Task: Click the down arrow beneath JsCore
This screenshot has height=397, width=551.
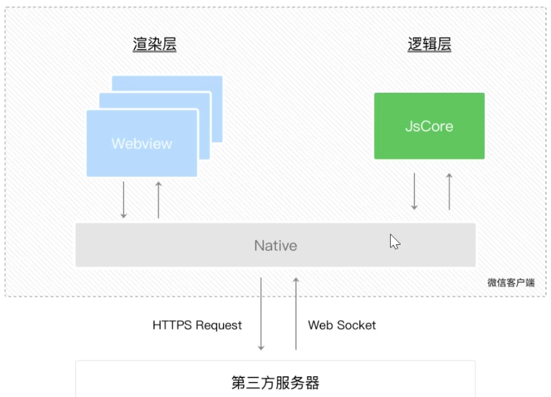Action: (414, 191)
